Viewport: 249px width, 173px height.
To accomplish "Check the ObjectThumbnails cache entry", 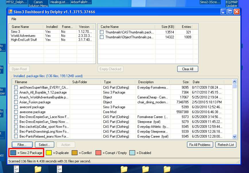I will click(102, 37).
